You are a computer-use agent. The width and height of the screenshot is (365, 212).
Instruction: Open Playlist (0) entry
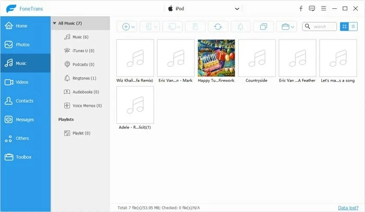point(80,133)
